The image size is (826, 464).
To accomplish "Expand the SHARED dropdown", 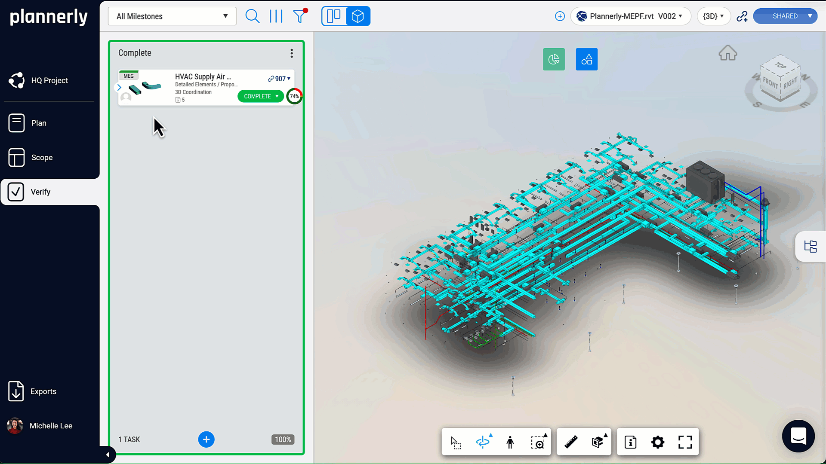I will [x=810, y=16].
